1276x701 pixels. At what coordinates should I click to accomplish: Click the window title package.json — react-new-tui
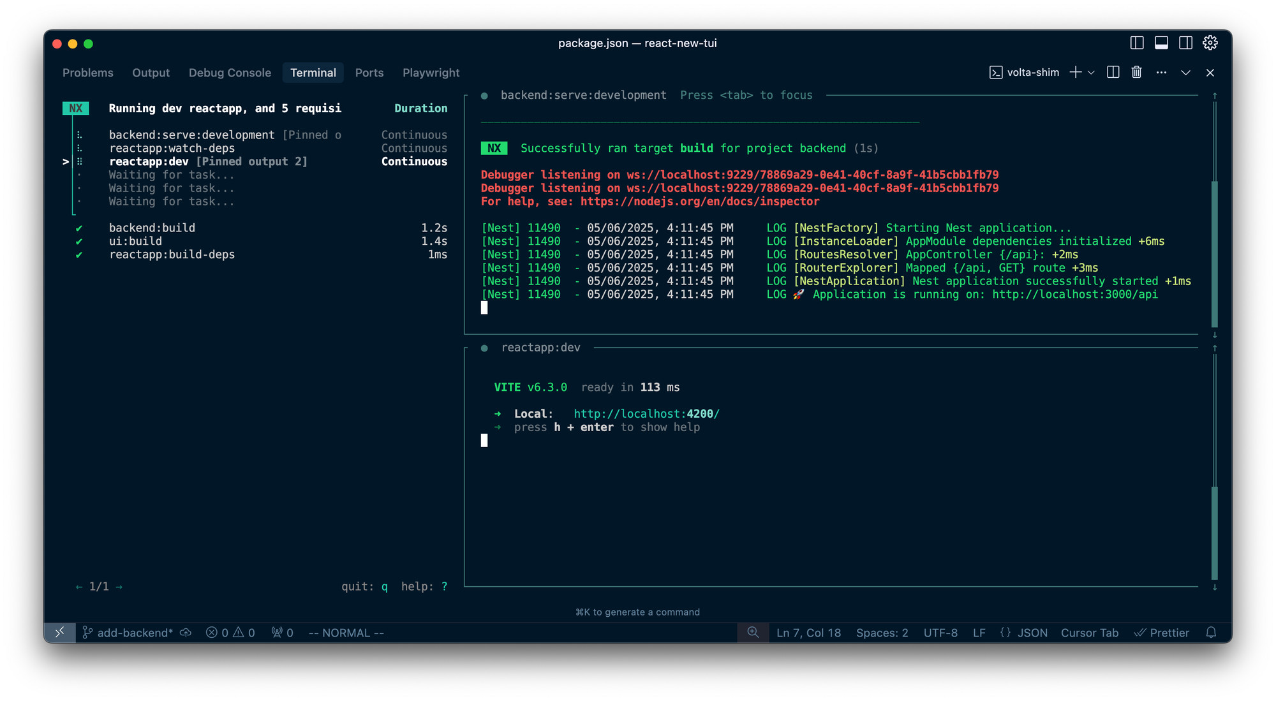(637, 43)
